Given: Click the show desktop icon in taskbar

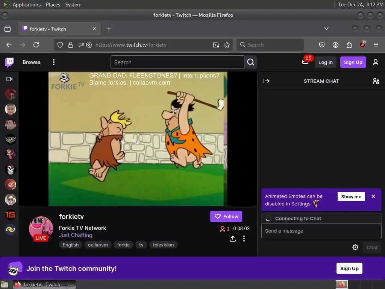Looking at the screenshot, I should 5,285.
